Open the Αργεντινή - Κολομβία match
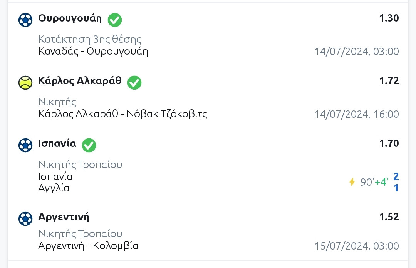The height and width of the screenshot is (268, 416). tap(88, 246)
